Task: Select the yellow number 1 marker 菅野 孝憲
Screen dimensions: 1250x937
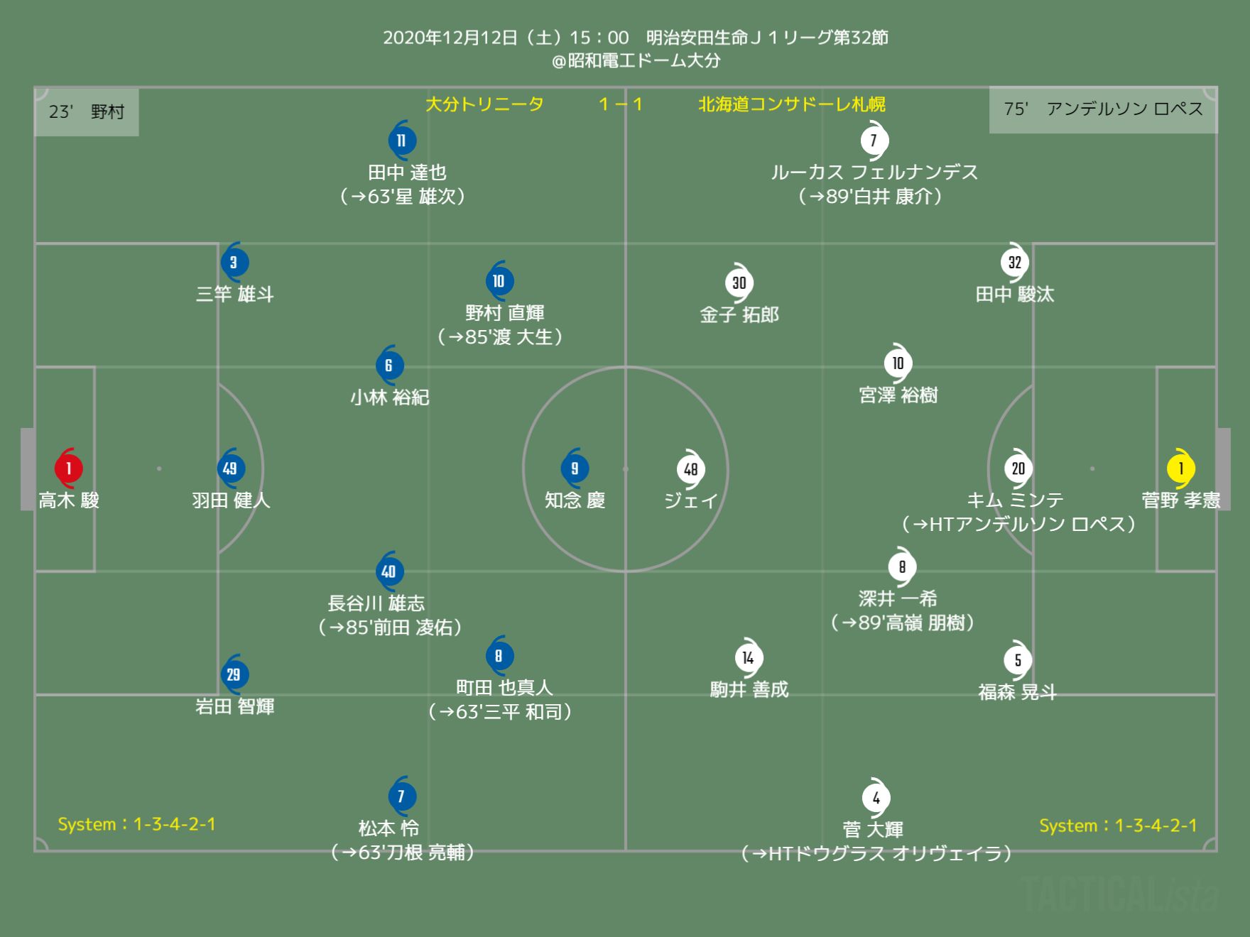Action: pyautogui.click(x=1180, y=468)
